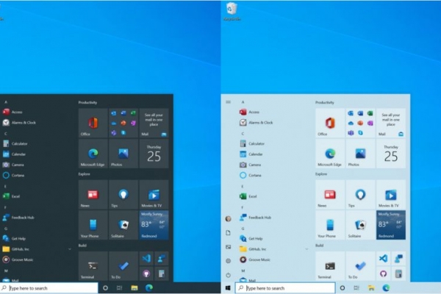
Task: Open Visual Studio Code small tile in dark Start menu
Action: (x=146, y=258)
